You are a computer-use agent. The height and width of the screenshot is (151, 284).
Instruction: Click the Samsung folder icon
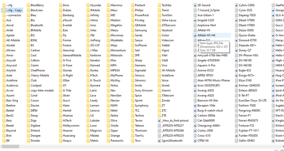click(x=132, y=30)
